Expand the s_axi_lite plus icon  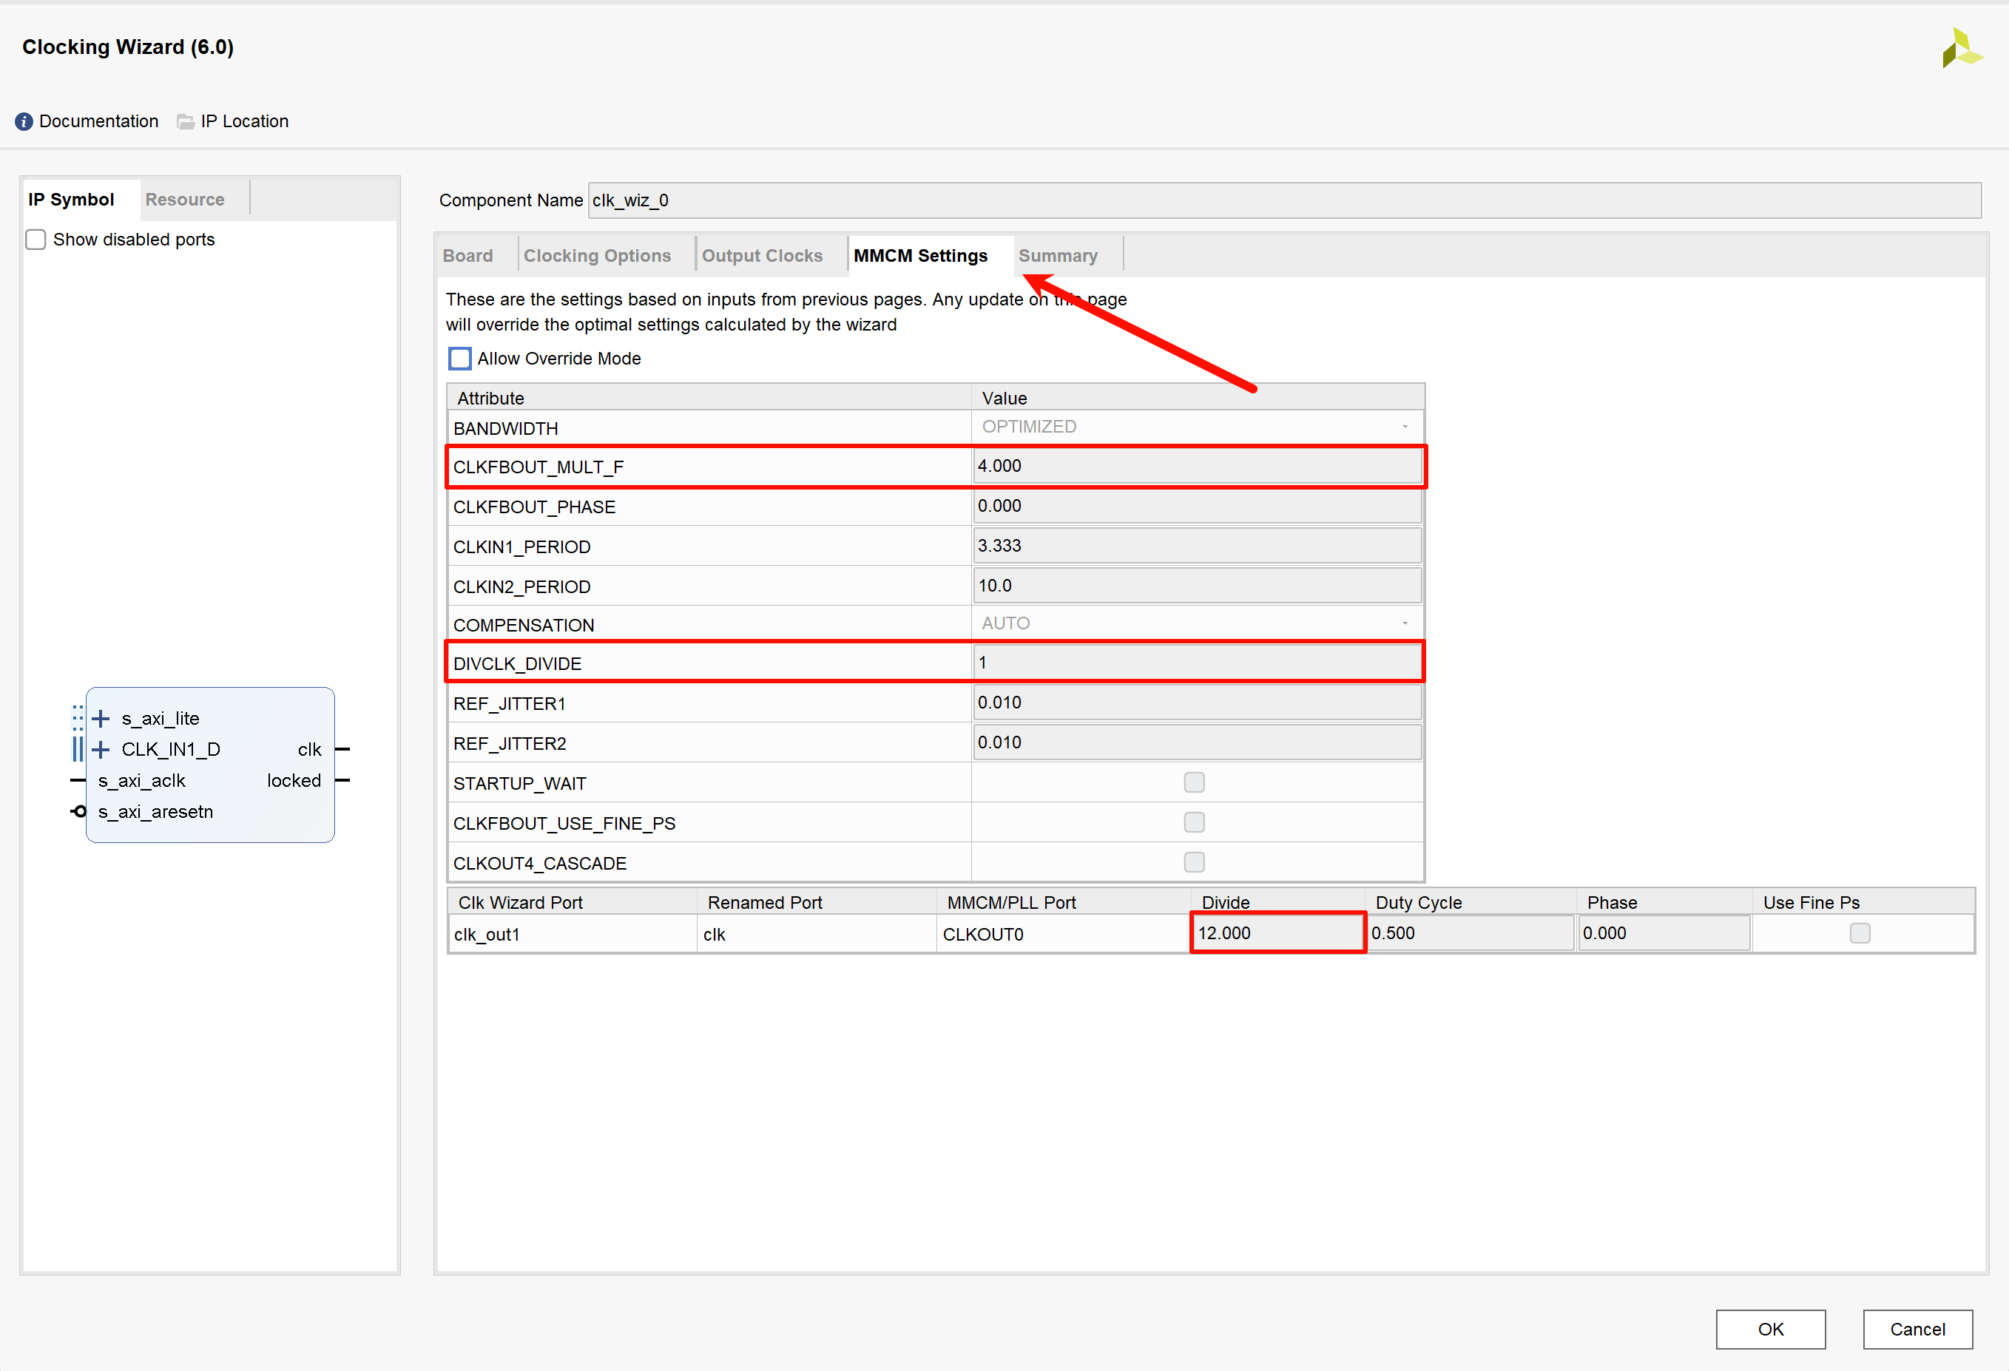point(101,718)
